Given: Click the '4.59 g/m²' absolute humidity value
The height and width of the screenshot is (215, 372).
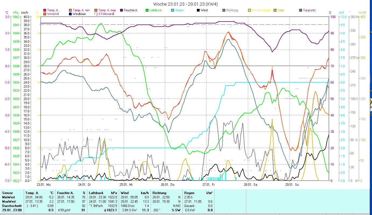Looking at the screenshot, I should tap(64, 210).
